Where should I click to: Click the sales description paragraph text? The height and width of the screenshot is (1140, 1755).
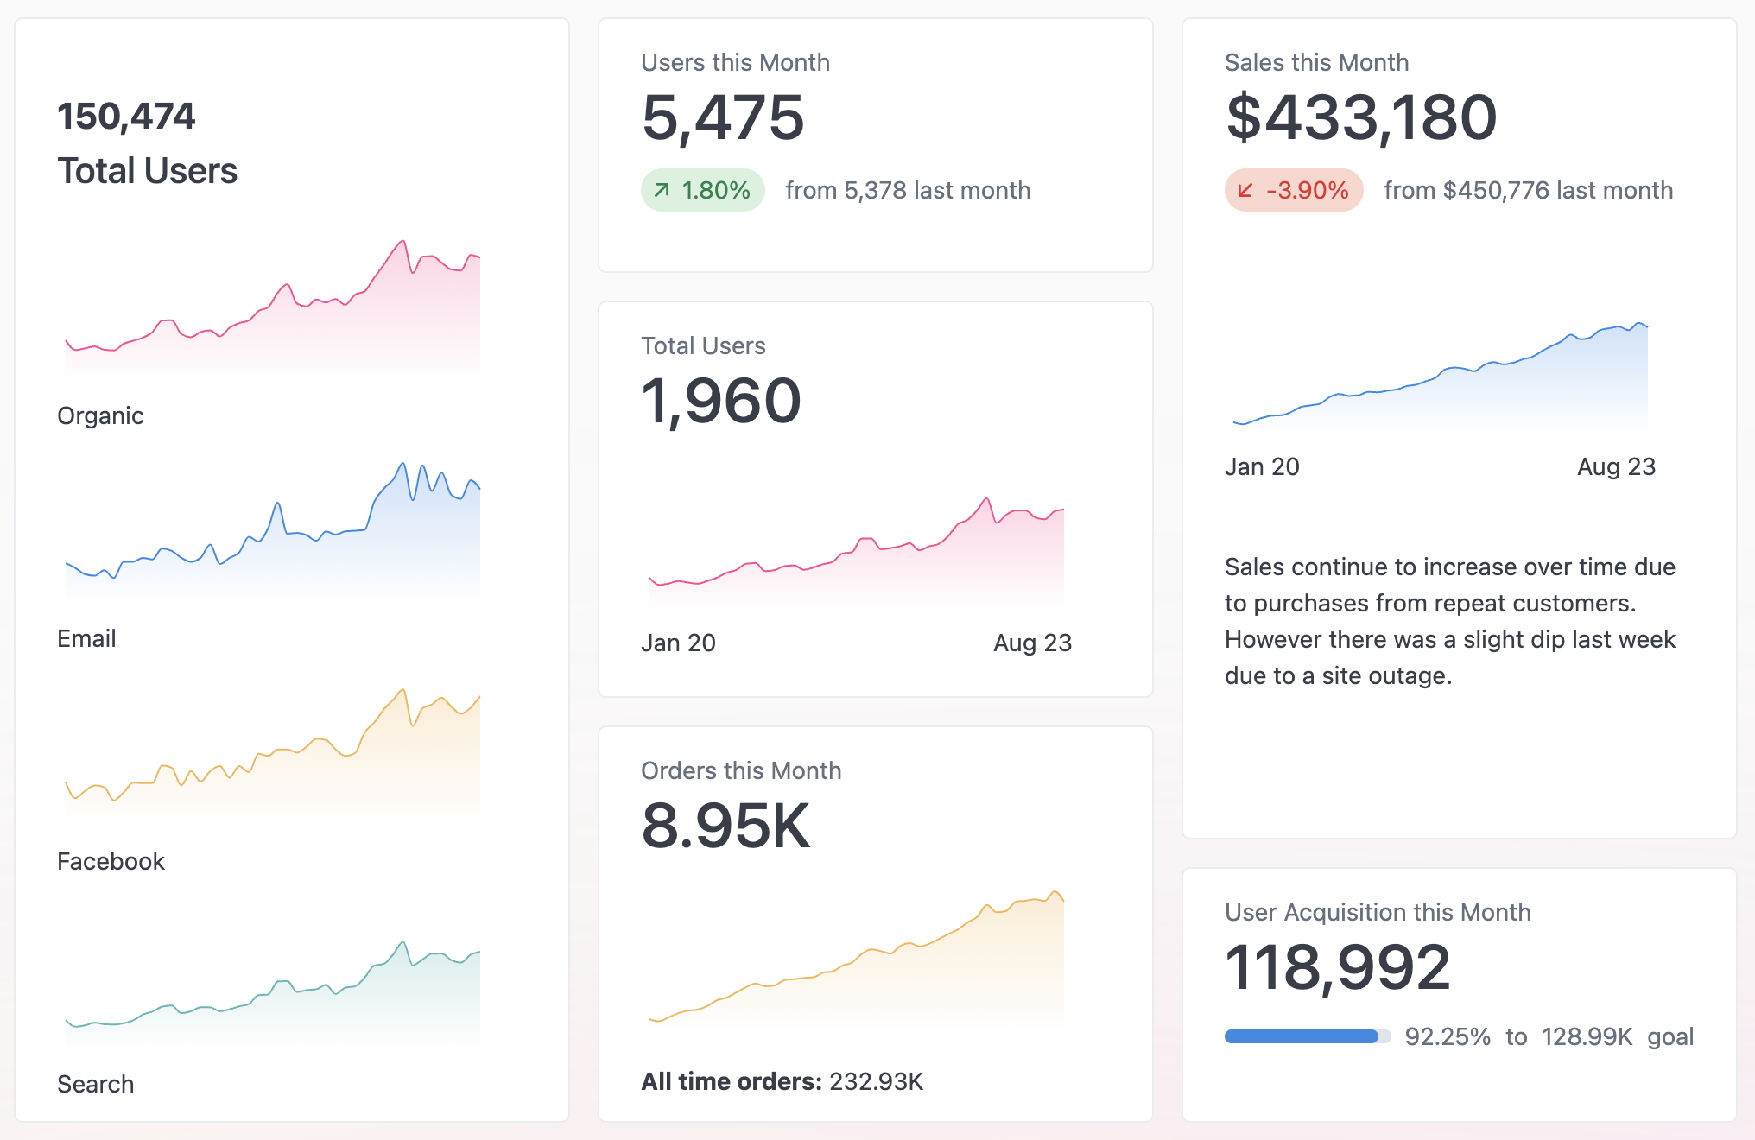pyautogui.click(x=1451, y=621)
